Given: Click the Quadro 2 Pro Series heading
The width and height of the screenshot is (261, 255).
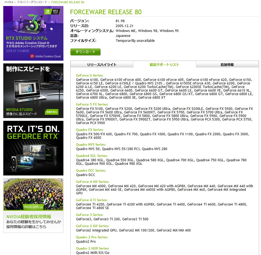Looking at the screenshot, I should coord(92,237).
